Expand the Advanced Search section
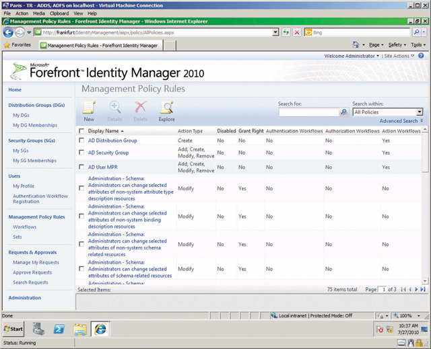 401,121
